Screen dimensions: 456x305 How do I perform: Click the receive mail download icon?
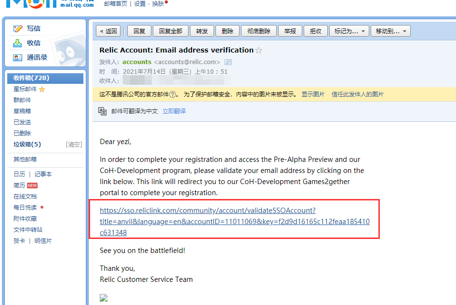coord(17,43)
